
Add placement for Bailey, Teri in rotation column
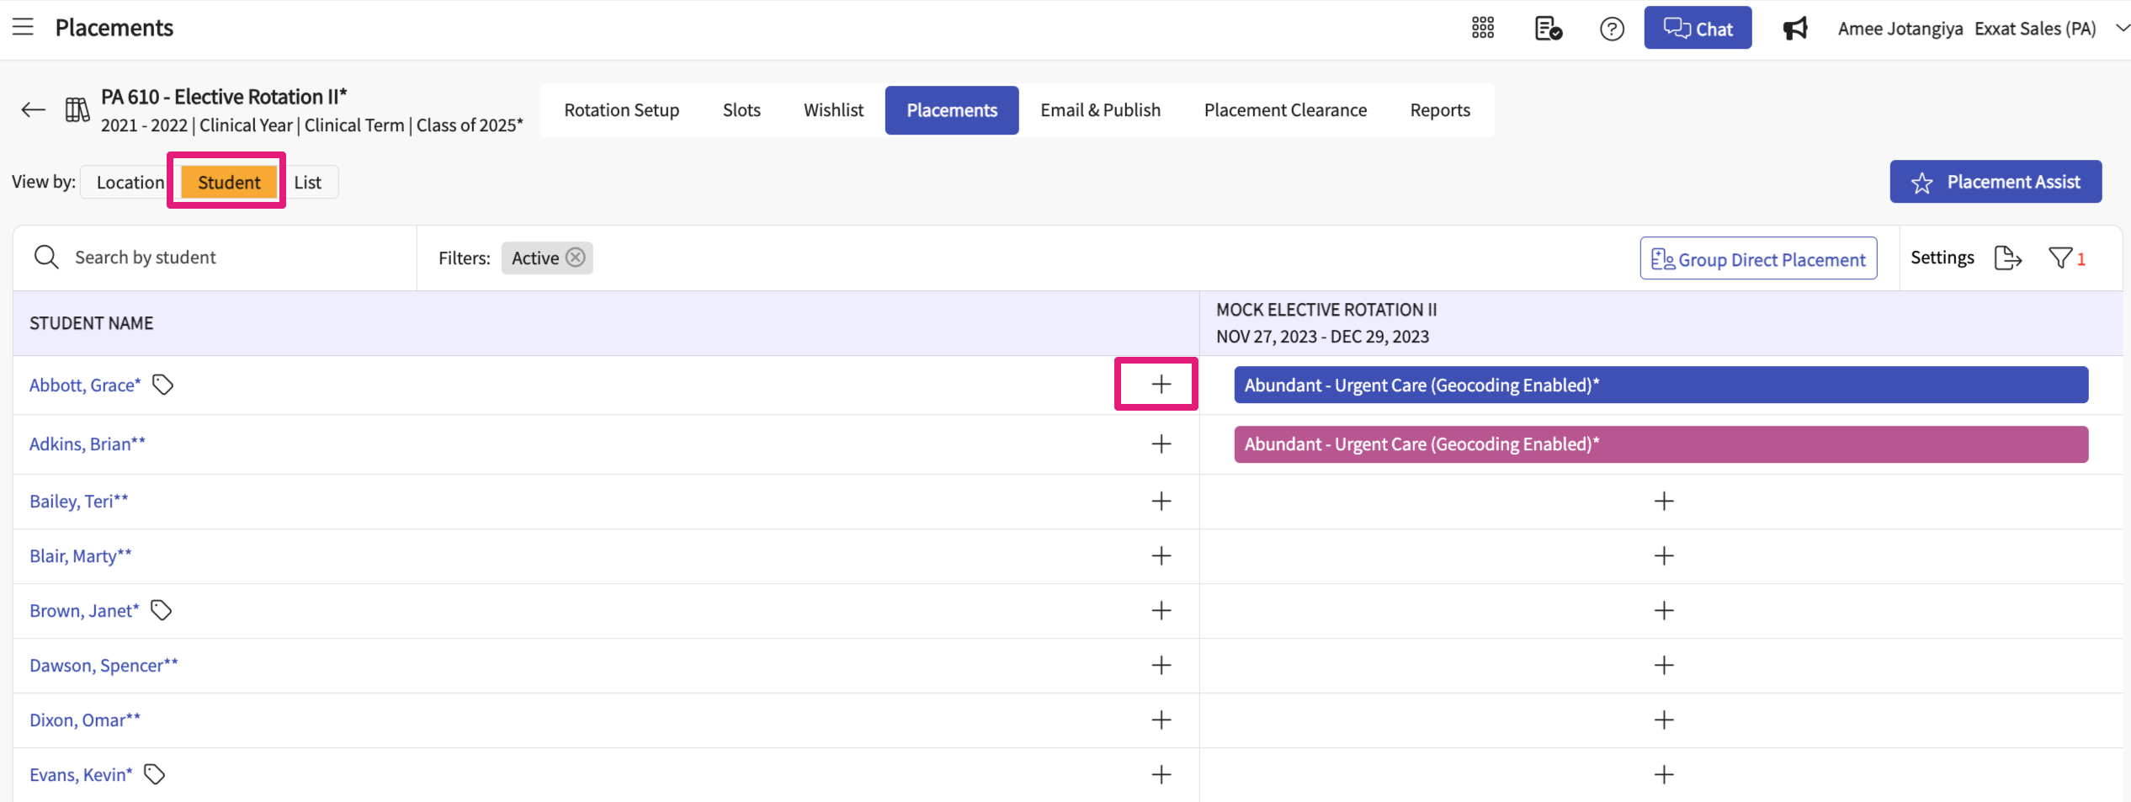1663,502
